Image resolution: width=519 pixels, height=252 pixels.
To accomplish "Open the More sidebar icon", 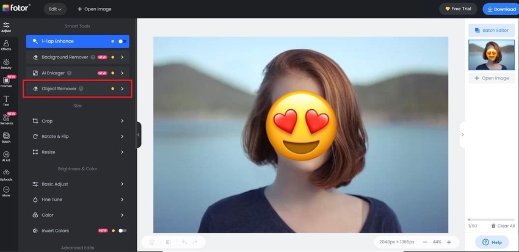I will coord(6,192).
